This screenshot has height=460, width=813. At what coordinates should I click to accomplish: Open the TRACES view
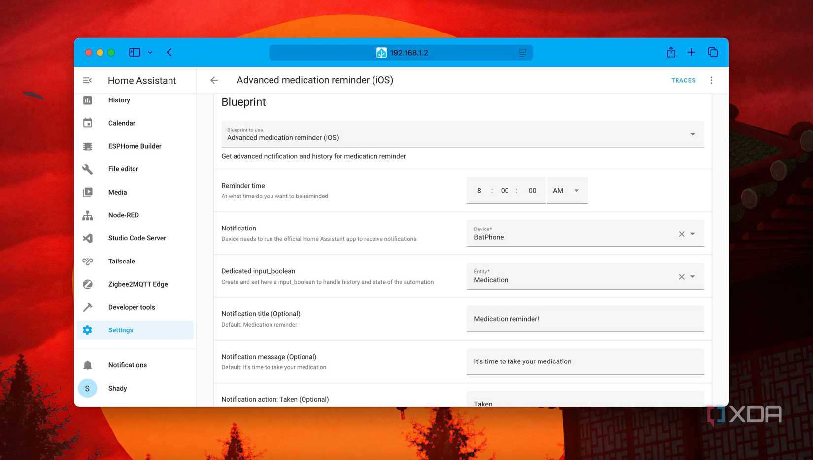click(x=683, y=80)
